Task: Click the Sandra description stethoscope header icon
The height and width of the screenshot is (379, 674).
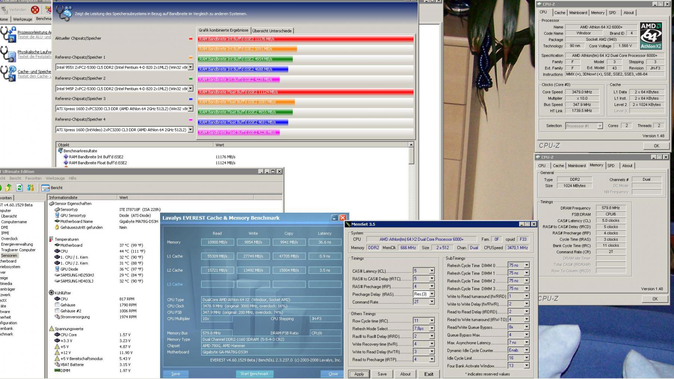Action: 64,13
